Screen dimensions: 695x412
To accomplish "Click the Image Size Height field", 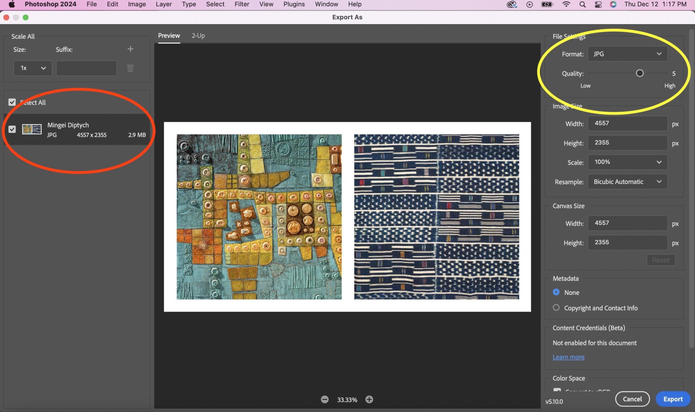I will [x=627, y=143].
